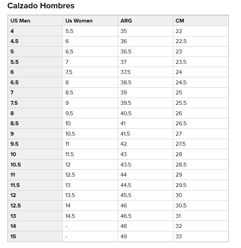Select US Men size 12.5 label
The height and width of the screenshot is (248, 241).
pos(16,206)
